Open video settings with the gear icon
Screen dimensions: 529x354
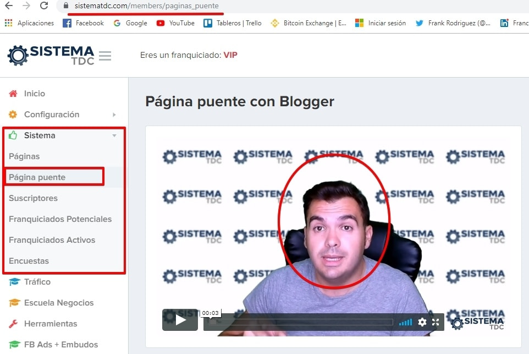click(x=422, y=322)
